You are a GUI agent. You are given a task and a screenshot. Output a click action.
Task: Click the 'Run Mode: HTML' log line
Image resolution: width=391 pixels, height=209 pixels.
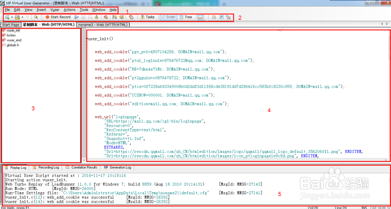(50, 189)
